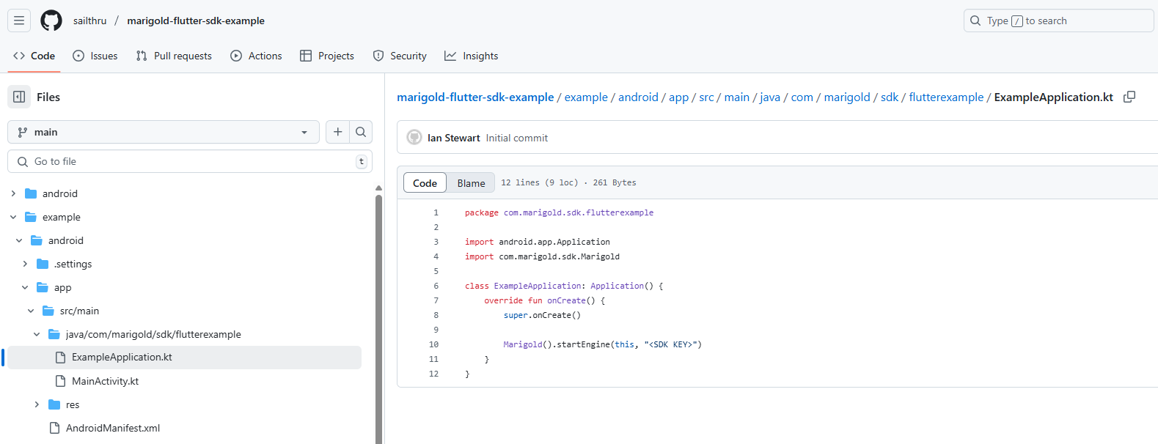
Task: Open the Code tab
Action: coord(34,56)
